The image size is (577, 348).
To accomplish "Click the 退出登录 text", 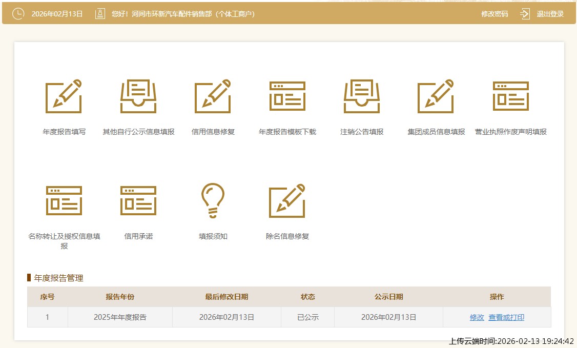I will tap(550, 14).
